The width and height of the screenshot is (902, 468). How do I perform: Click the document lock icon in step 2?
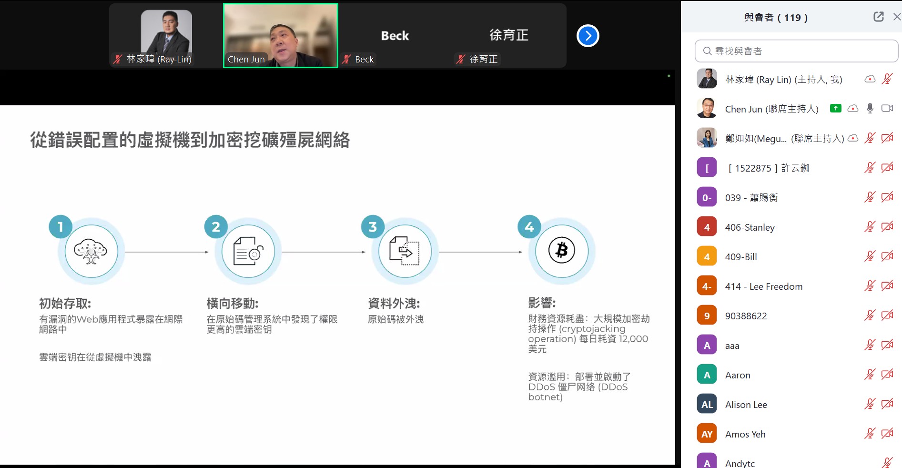pos(248,251)
